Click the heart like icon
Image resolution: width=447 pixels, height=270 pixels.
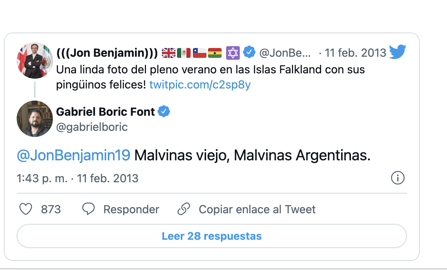[x=26, y=209]
